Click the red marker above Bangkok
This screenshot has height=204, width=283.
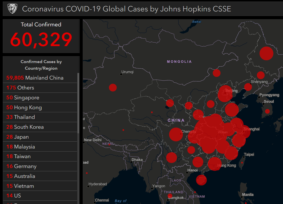tap(170, 196)
